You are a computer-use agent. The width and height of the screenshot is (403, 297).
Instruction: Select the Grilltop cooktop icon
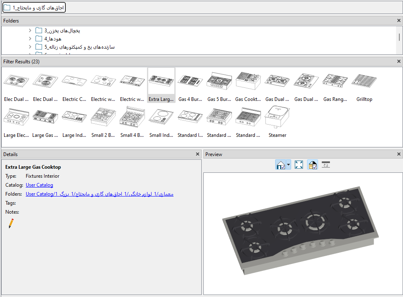pyautogui.click(x=364, y=86)
